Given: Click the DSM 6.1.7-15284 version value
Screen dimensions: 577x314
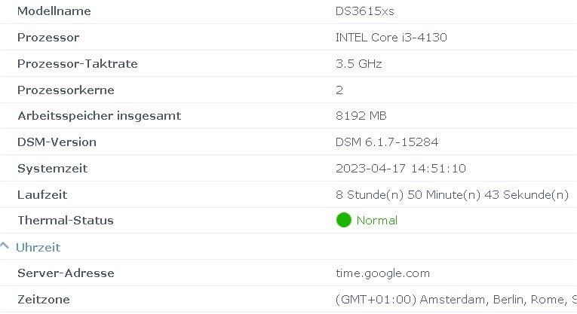Looking at the screenshot, I should [x=387, y=142].
